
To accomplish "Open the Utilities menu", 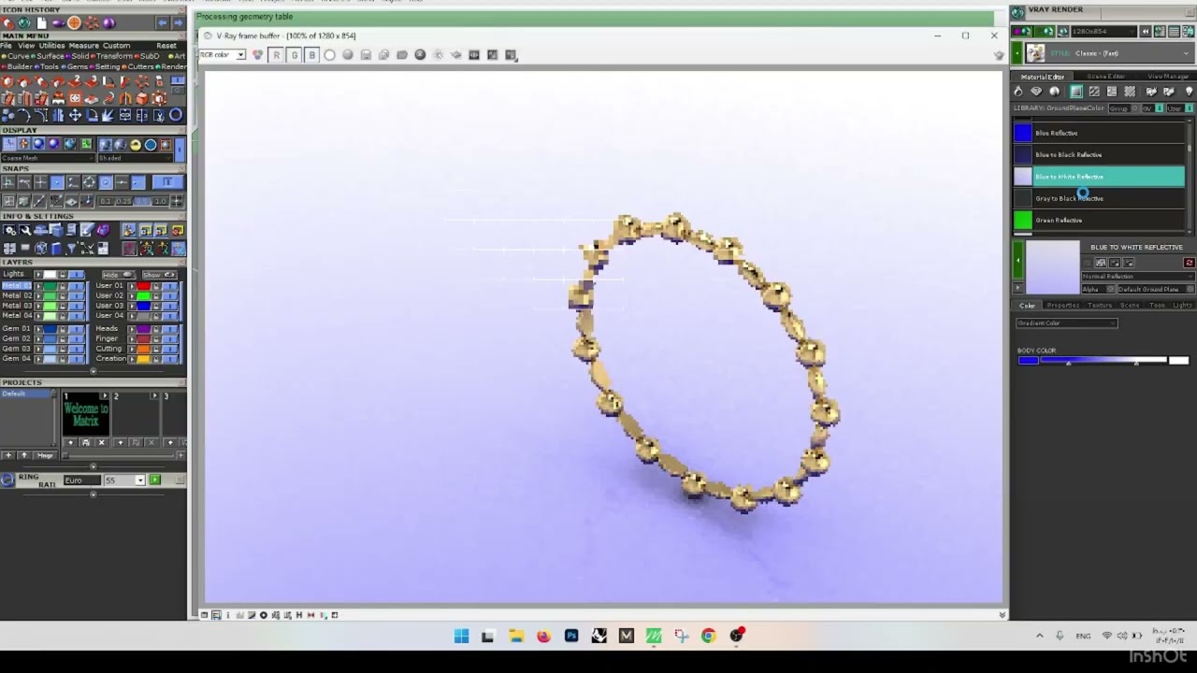I will point(51,46).
